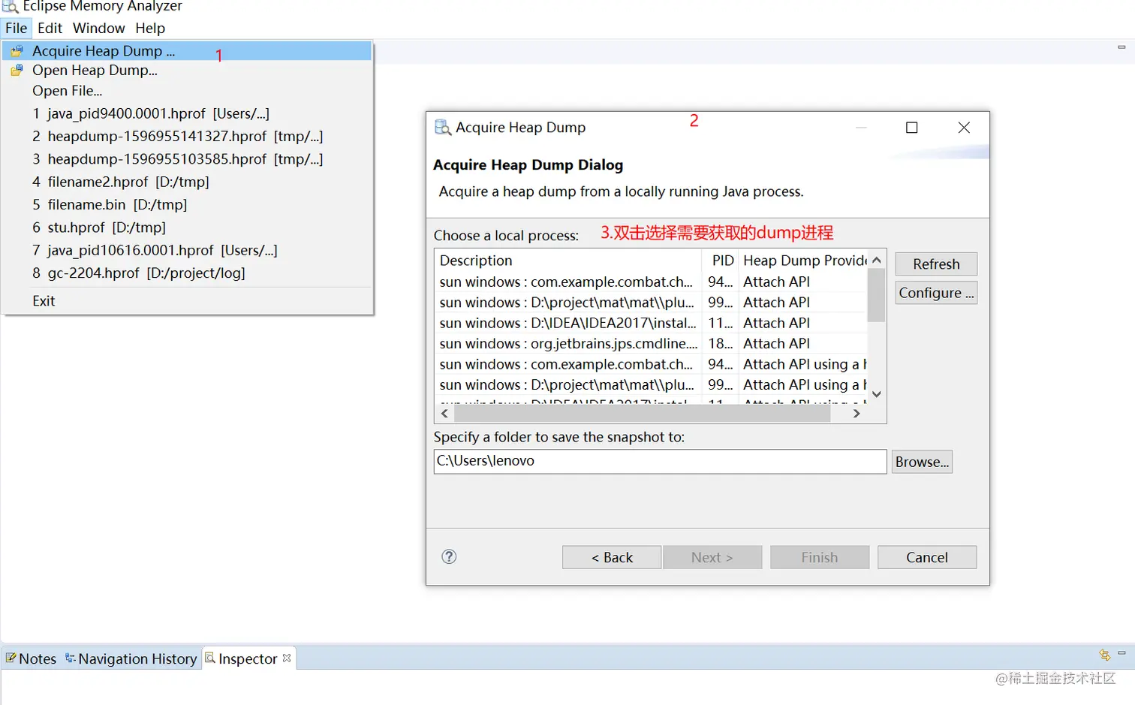
Task: Click the Notes tab pencil icon
Action: pos(11,658)
